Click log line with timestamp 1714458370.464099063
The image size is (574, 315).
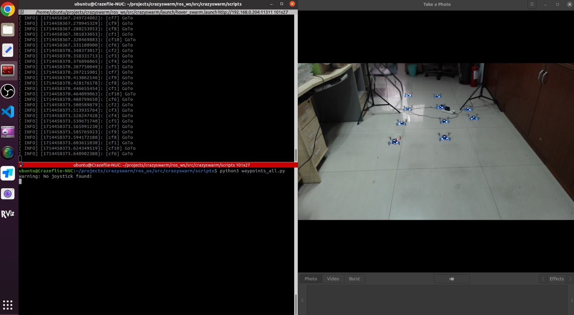pyautogui.click(x=77, y=94)
